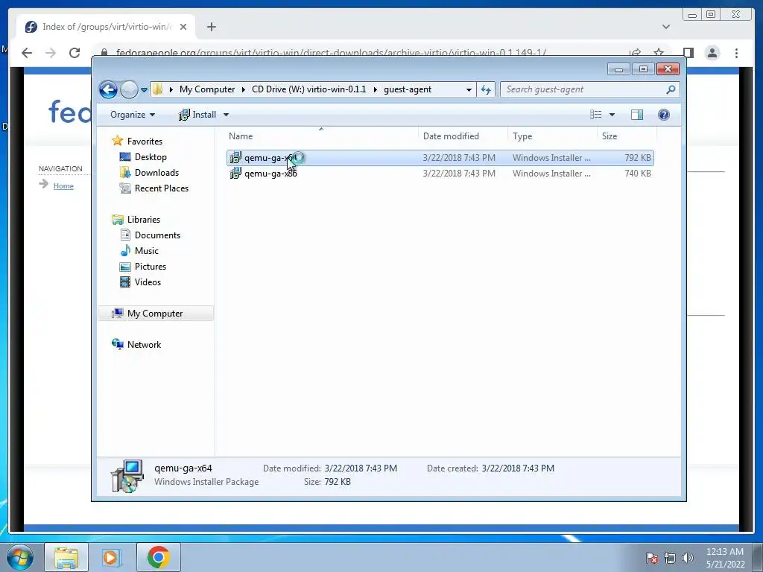Screen dimensions: 763x572
Task: Click the Favorites star icon
Action: 117,141
